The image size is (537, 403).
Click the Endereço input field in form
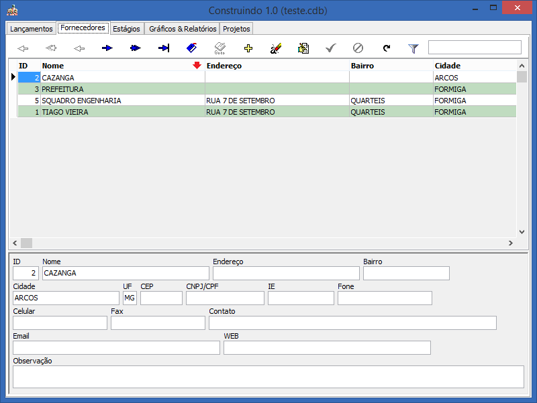(x=287, y=273)
